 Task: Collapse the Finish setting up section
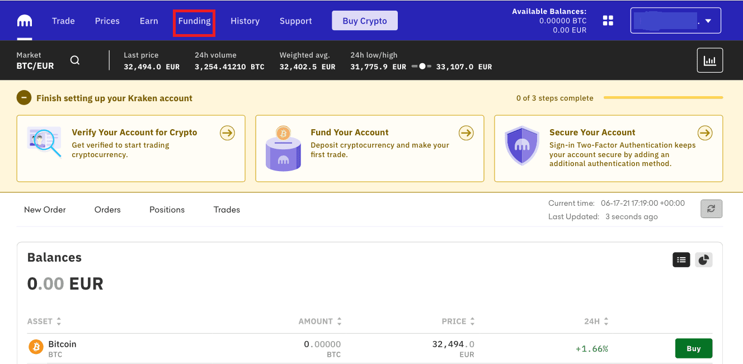[23, 98]
